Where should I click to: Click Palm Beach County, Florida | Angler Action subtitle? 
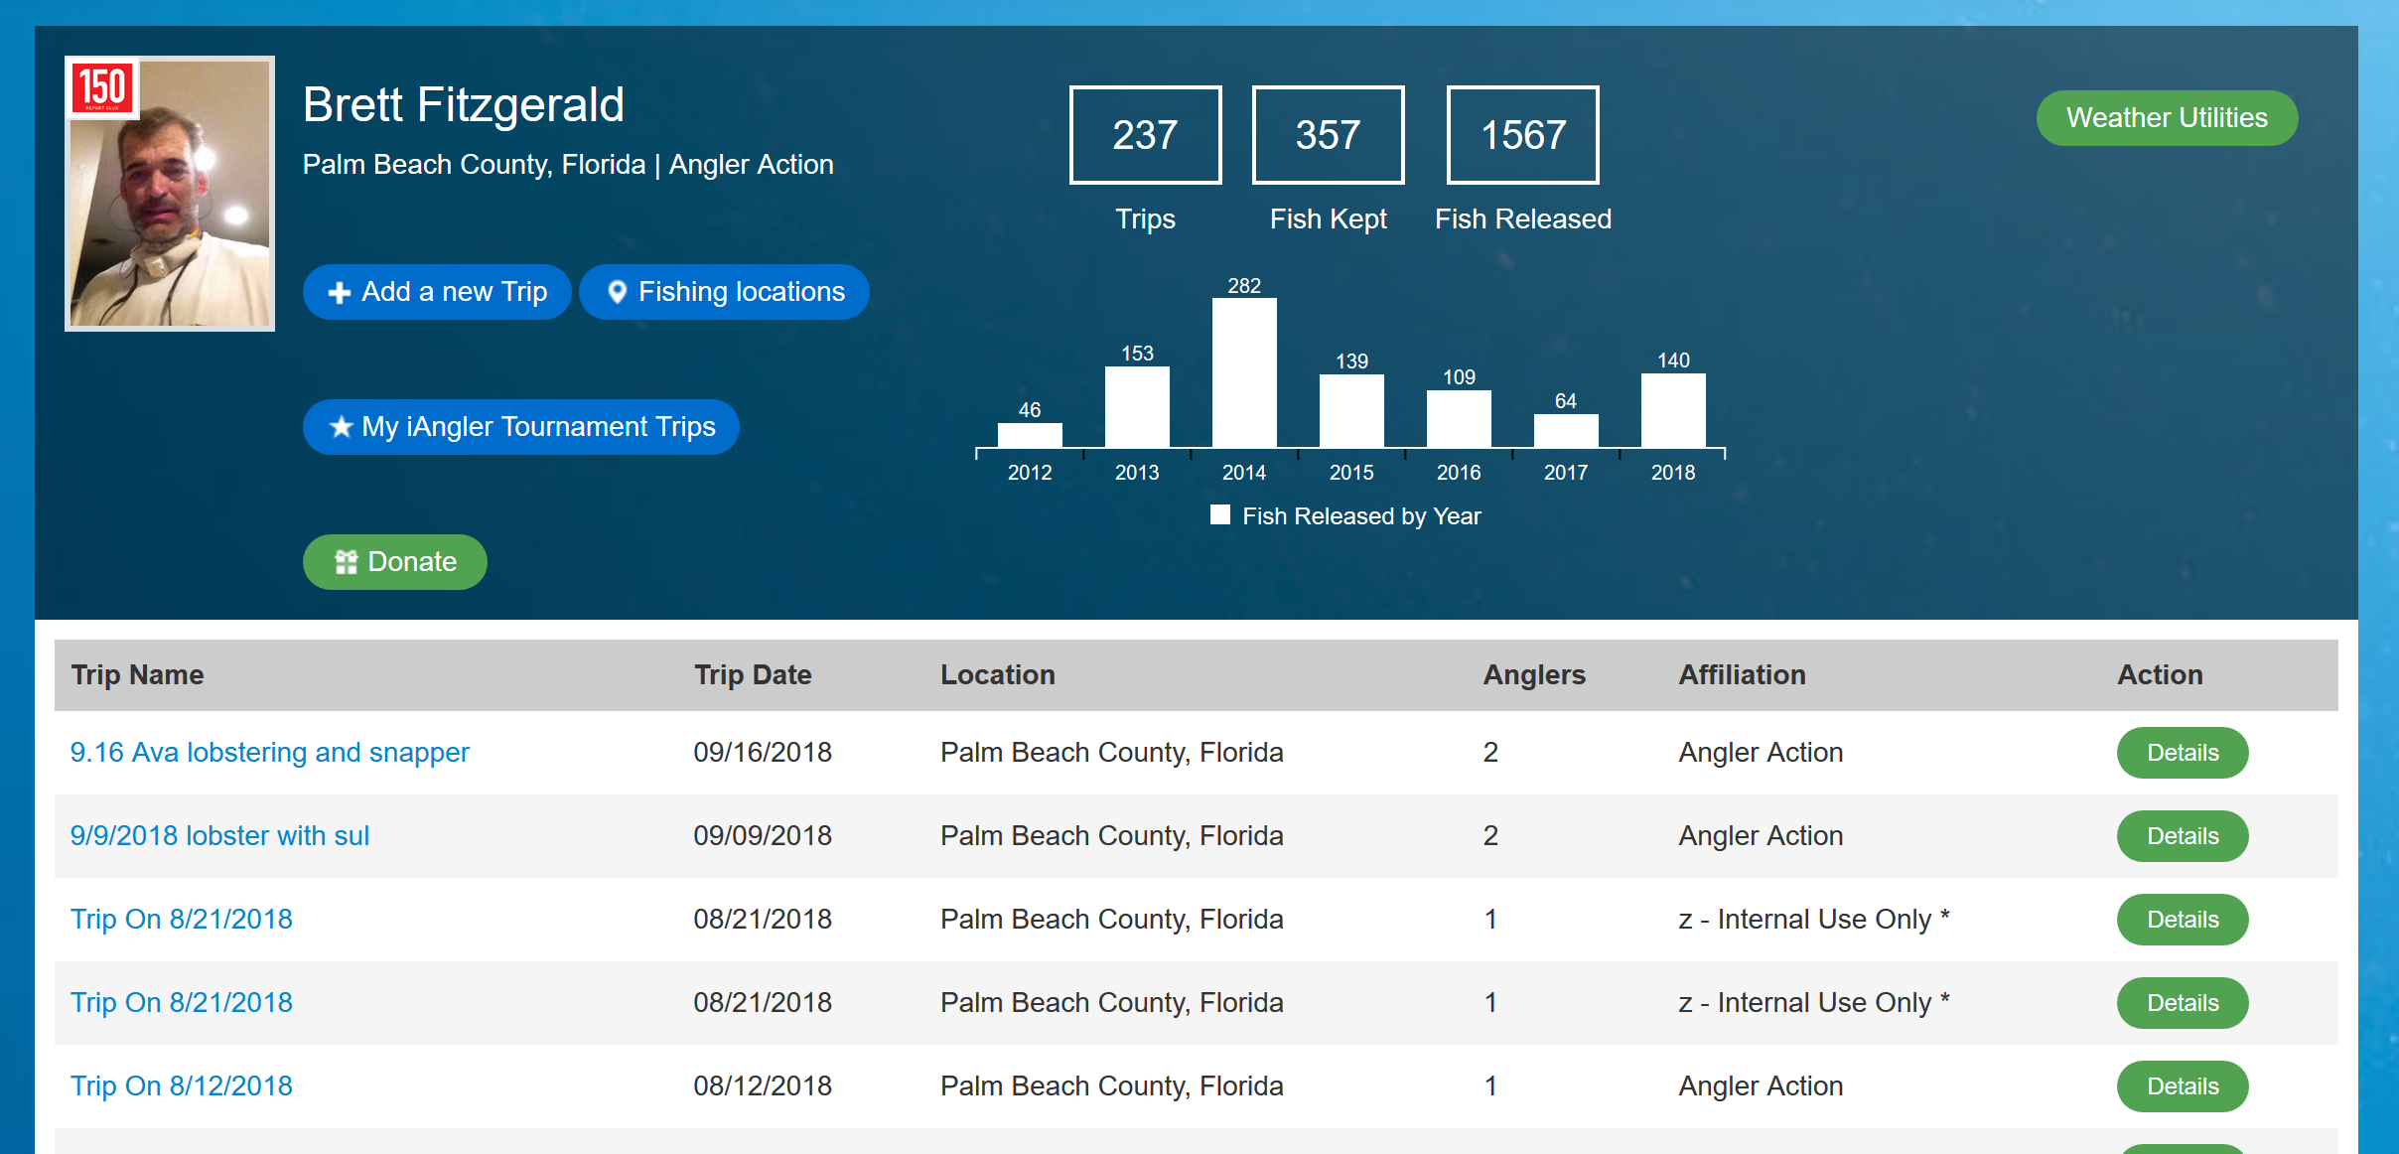tap(568, 165)
